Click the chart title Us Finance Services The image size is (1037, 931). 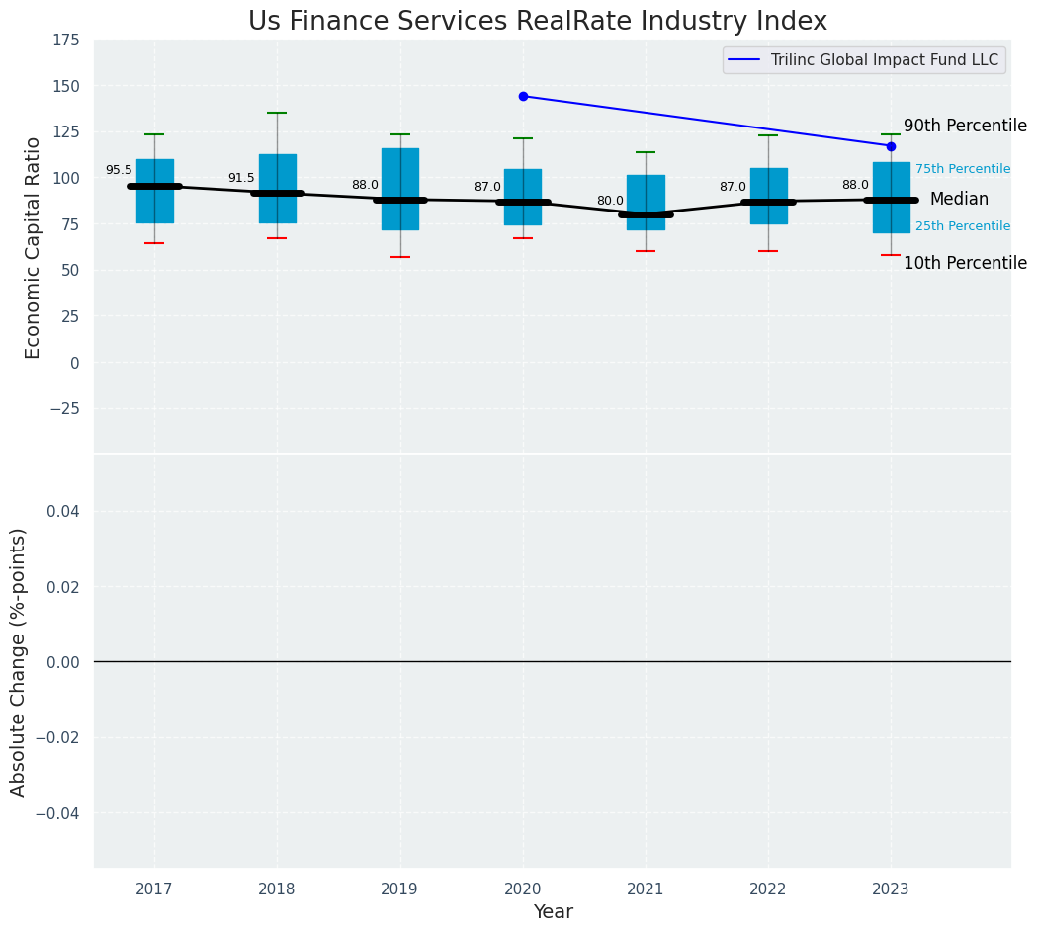click(x=537, y=22)
